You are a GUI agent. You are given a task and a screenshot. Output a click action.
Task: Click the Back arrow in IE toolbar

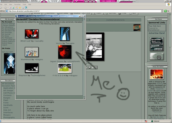pos(1,8)
